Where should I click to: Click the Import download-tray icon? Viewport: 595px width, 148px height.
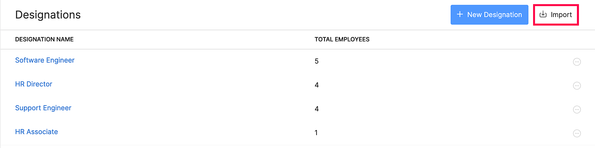coord(543,14)
